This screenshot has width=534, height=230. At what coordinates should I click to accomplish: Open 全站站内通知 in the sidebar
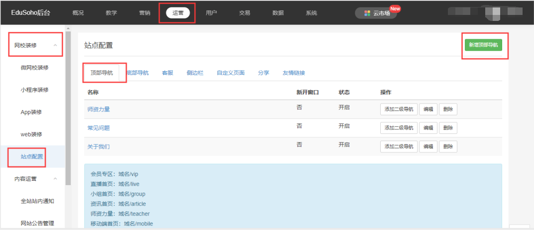tap(37, 201)
